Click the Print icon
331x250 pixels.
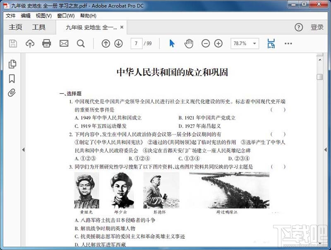46,43
